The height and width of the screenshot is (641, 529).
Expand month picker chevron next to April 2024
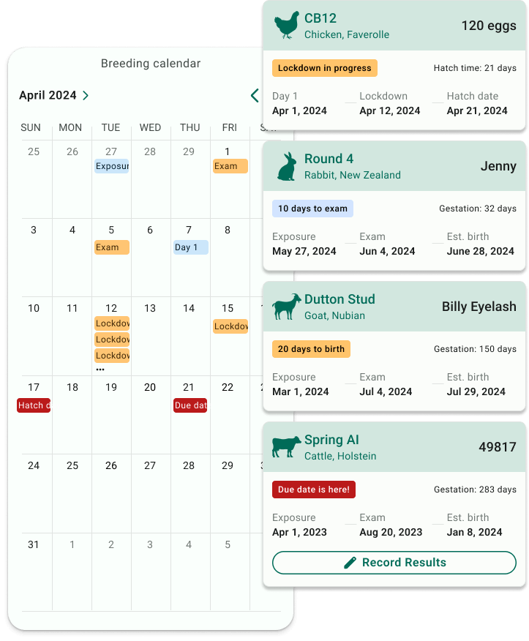point(86,95)
